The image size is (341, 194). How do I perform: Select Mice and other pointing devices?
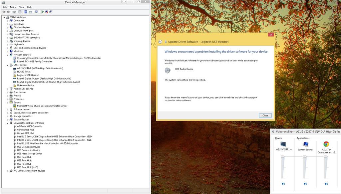[x=30, y=48]
